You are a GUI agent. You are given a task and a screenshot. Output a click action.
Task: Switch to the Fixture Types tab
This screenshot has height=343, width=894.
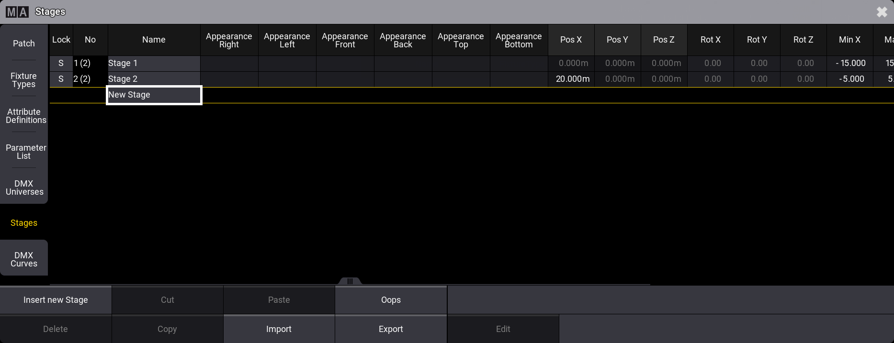click(24, 80)
